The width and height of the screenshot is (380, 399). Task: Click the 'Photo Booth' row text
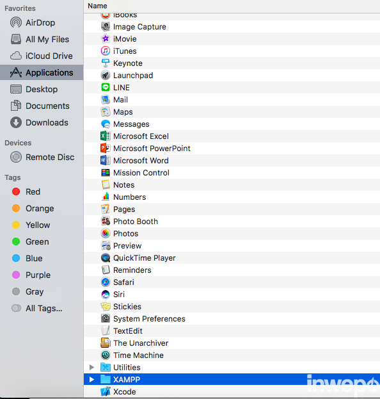(136, 221)
